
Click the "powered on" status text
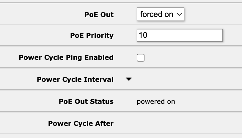(x=156, y=102)
